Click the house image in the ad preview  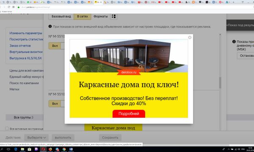(129, 56)
